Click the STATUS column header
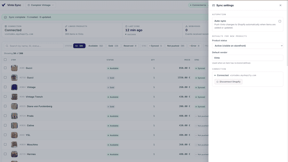288x162 pixels. [110, 60]
